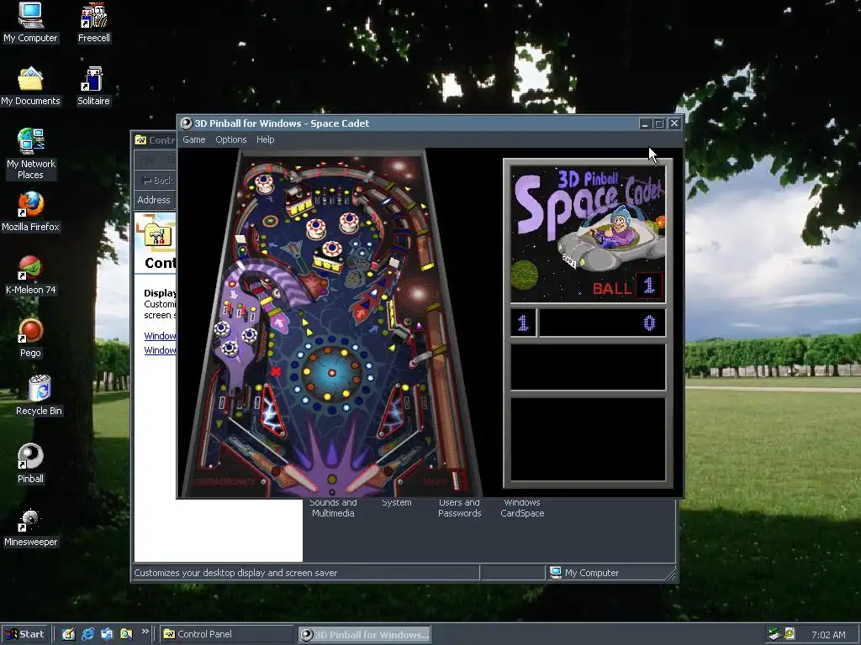Click Windows CardSpace in Control Panel

point(522,508)
